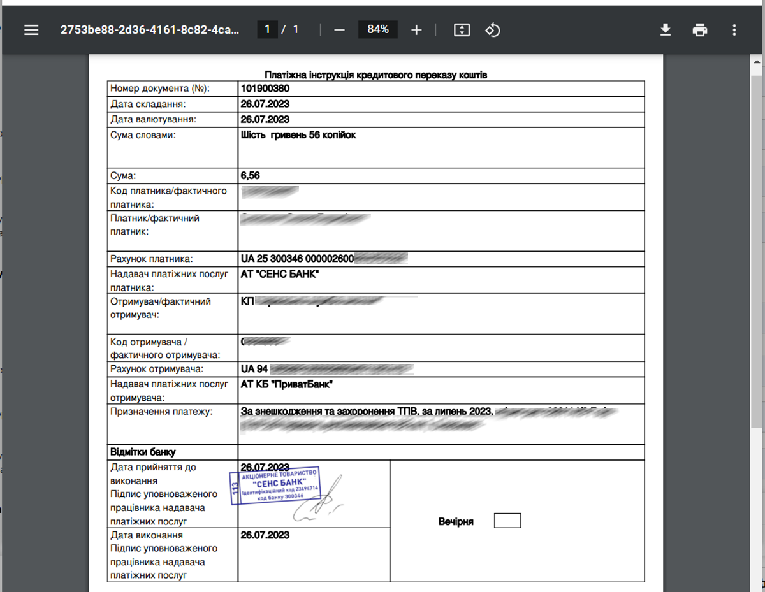Screen dimensions: 765x592
Task: Select document number 101900360
Action: (265, 88)
